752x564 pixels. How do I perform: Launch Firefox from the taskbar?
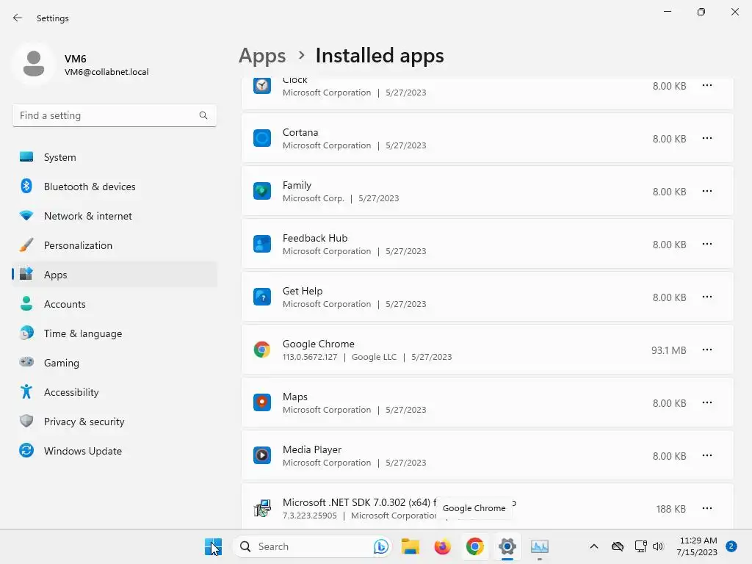(442, 546)
